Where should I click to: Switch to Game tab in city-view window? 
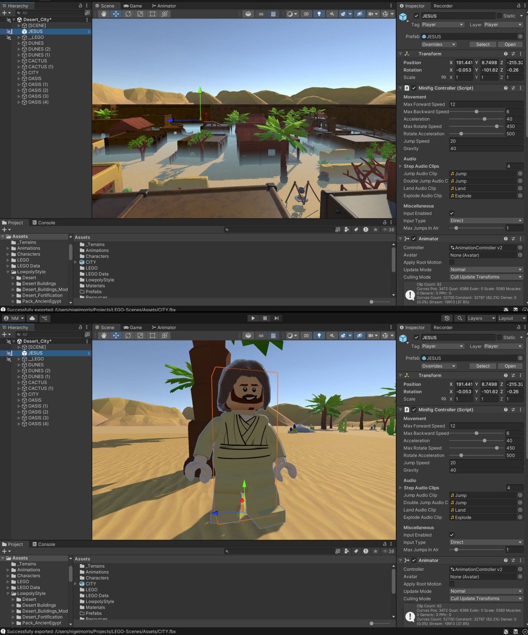pyautogui.click(x=133, y=6)
